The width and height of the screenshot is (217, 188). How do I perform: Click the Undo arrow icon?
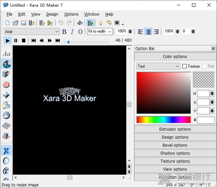coord(60,23)
